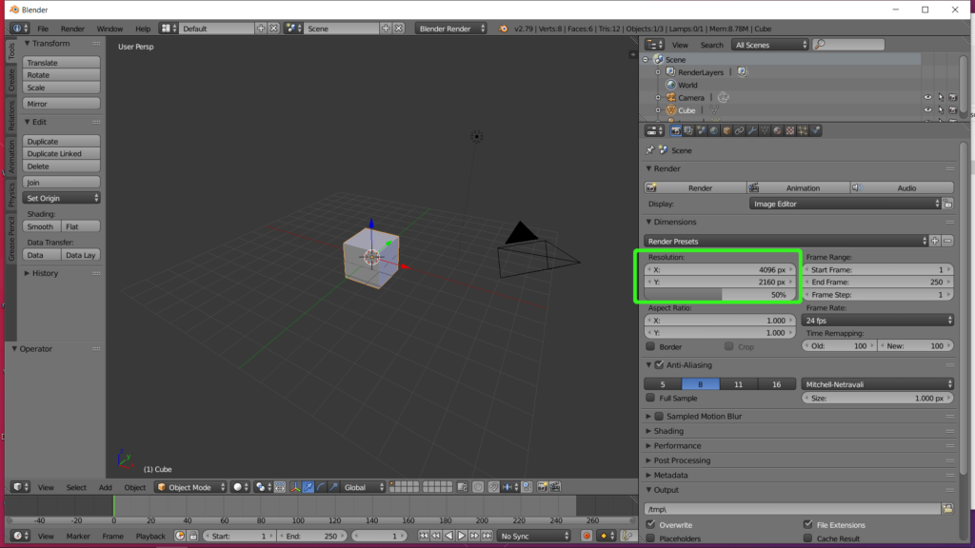Disable the Anti-Aliasing checkbox
Image resolution: width=975 pixels, height=548 pixels.
(659, 364)
